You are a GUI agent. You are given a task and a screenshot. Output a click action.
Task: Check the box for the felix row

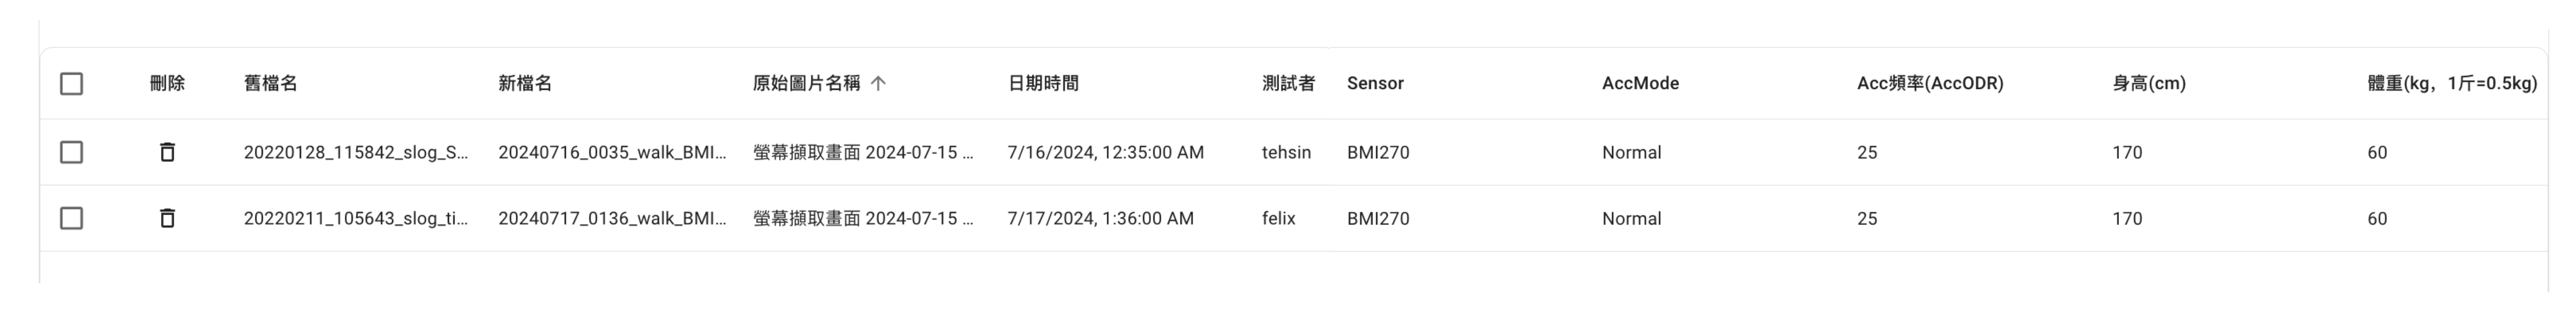pos(71,218)
